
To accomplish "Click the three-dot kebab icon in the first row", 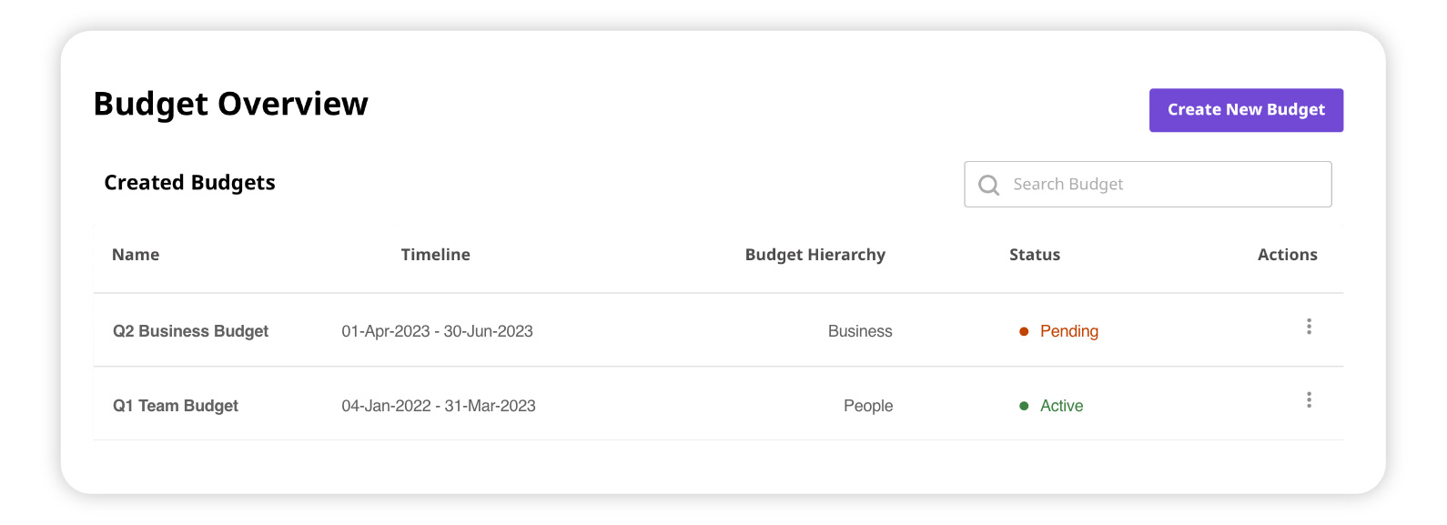I will pos(1309,326).
